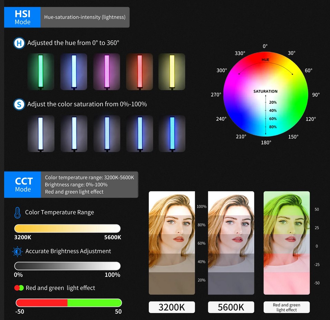Select the green LED light thumbnail
Viewport: 330px width, 320px height.
point(41,71)
